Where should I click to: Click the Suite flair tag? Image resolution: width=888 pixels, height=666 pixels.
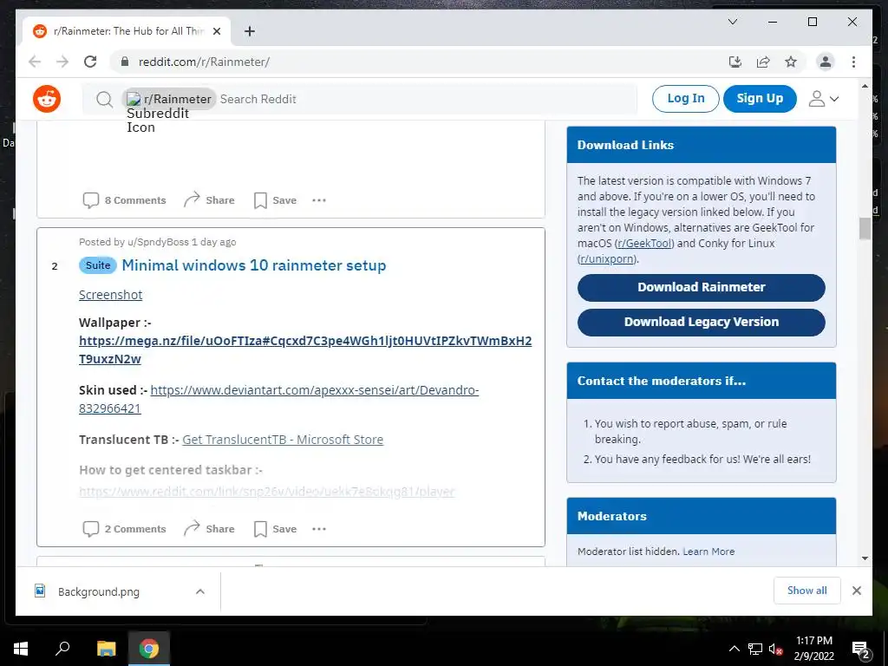click(98, 265)
